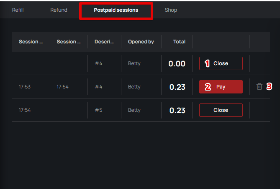Switch to the Refund tab
Screen dimensions: 280x189
coord(59,10)
